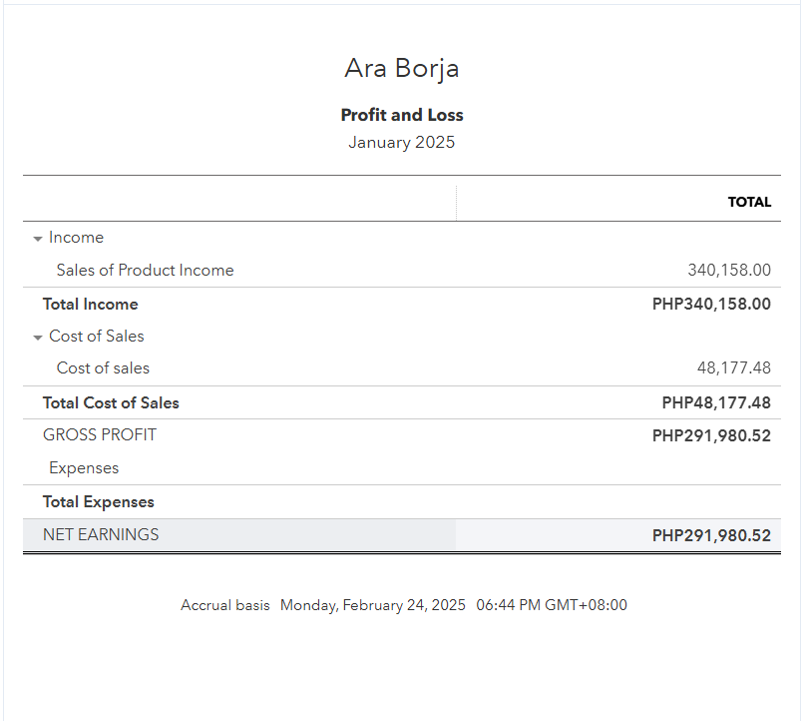Click the Accrual basis footer text
Viewport: 801px width, 721px height.
(x=224, y=605)
